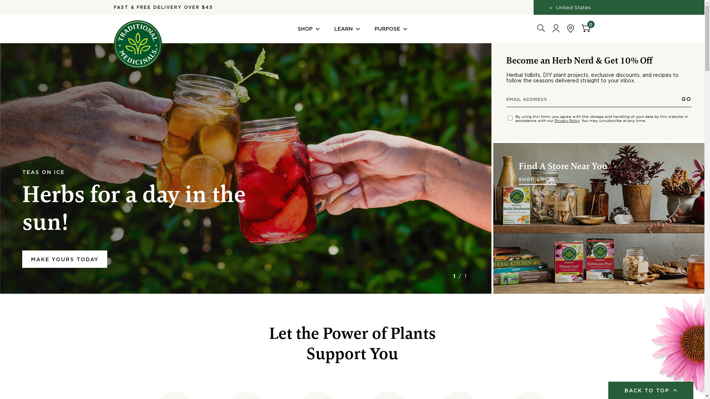
Task: Open the shopping cart icon
Action: [x=586, y=28]
